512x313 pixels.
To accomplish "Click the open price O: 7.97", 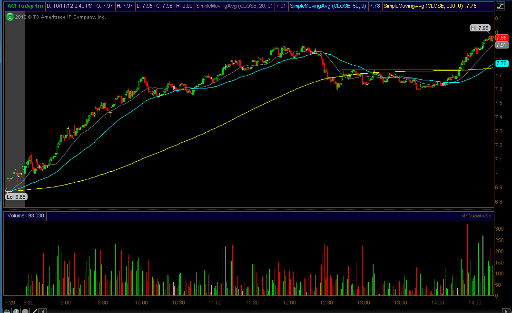I will [105, 6].
